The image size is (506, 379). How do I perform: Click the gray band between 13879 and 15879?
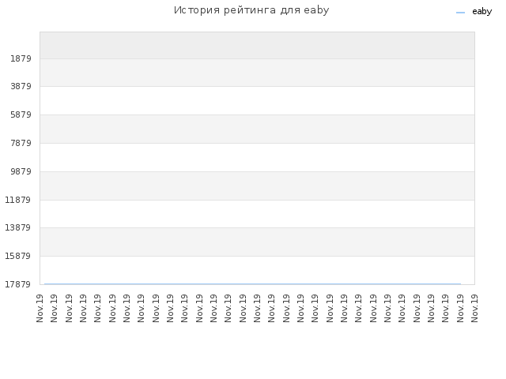coord(257,242)
